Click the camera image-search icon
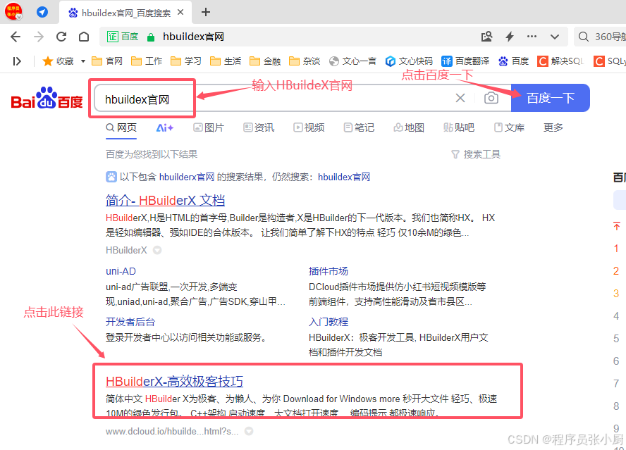 491,98
